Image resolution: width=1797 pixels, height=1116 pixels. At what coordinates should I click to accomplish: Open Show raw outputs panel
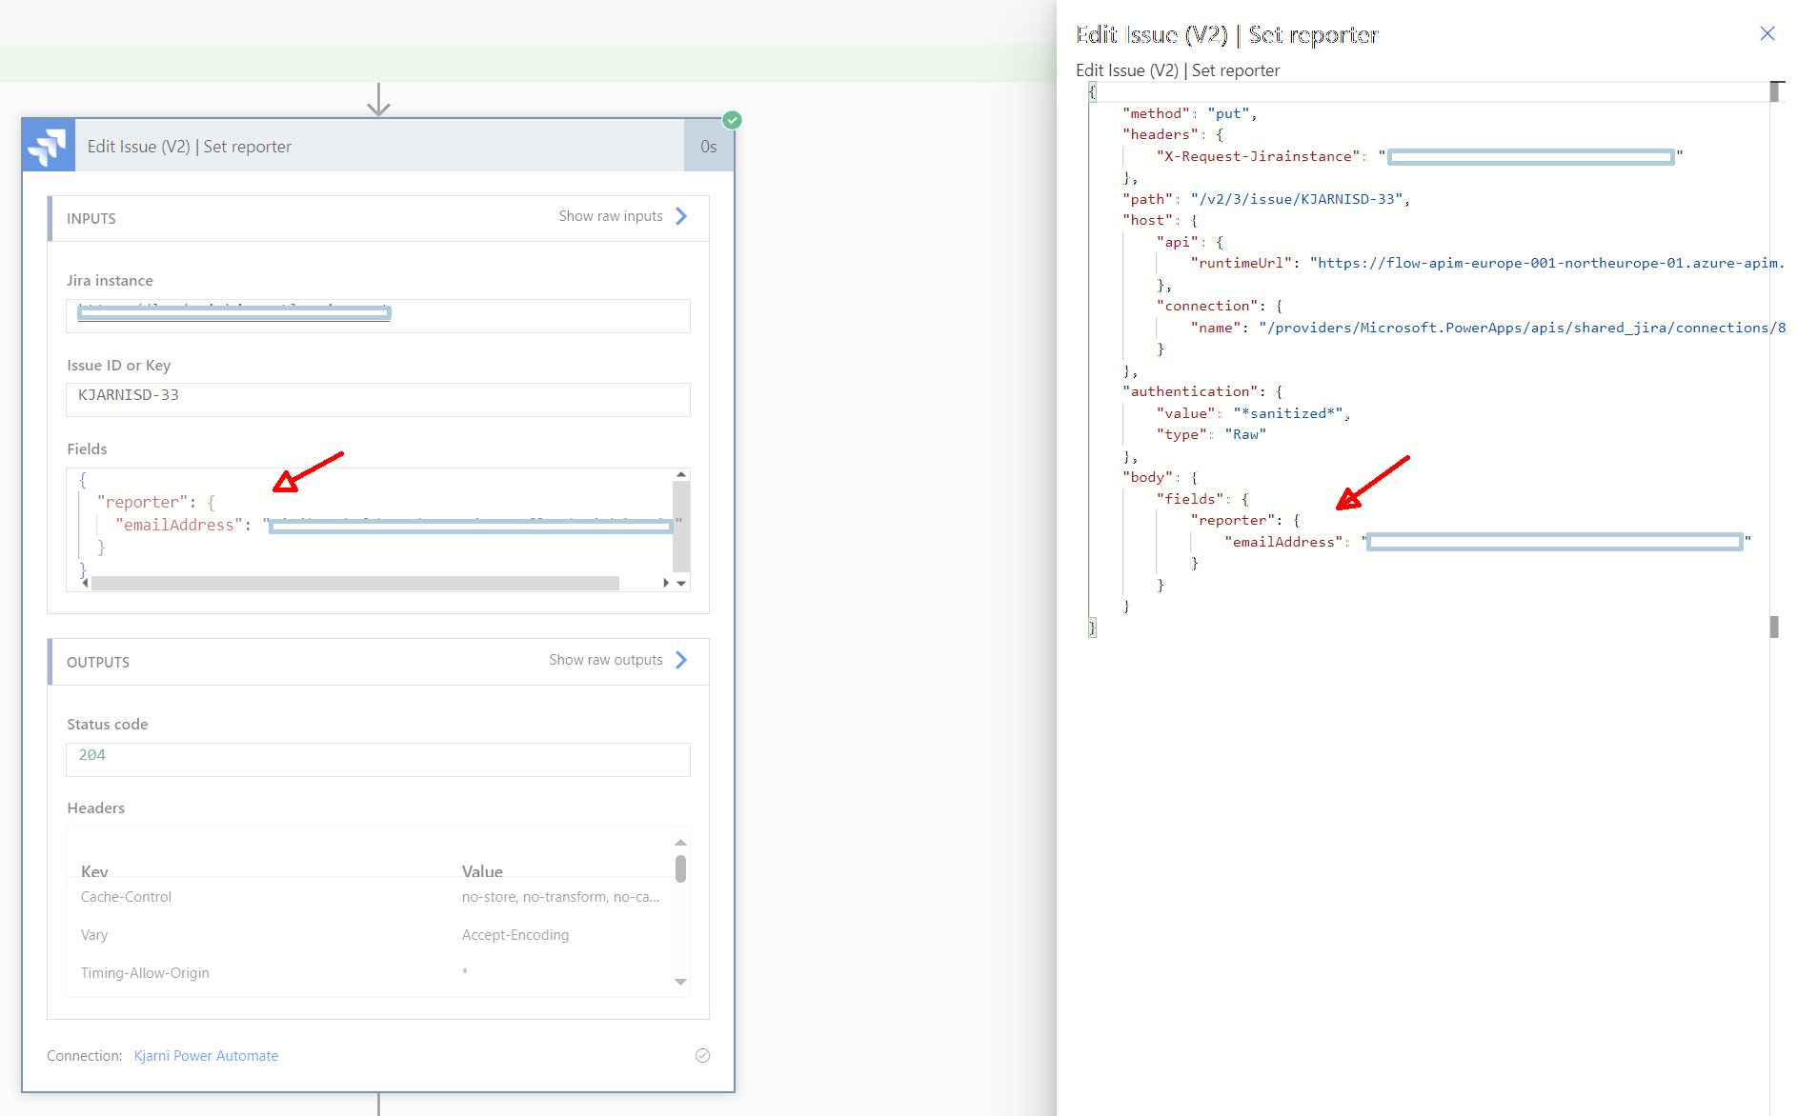coord(618,660)
